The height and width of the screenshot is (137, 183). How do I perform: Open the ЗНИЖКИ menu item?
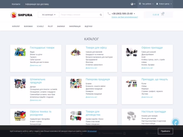(x=61, y=26)
